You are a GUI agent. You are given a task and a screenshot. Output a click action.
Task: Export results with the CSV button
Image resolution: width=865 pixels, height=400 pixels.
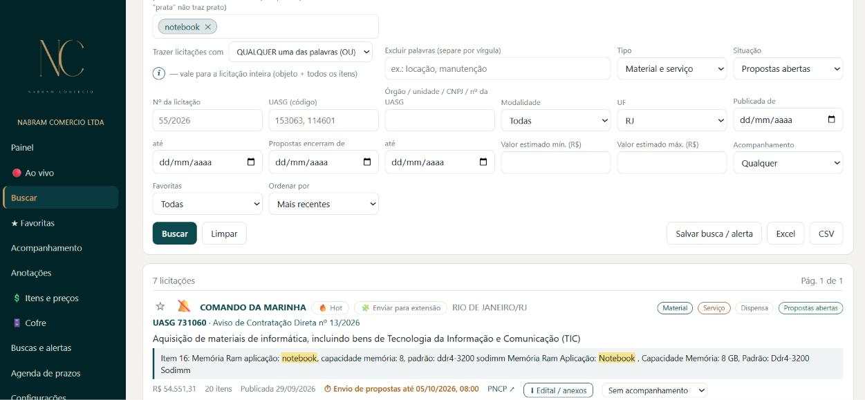pos(826,234)
